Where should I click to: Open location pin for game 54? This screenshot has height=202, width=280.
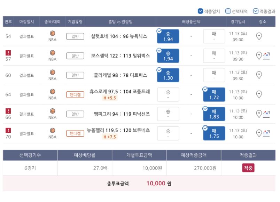259,36
